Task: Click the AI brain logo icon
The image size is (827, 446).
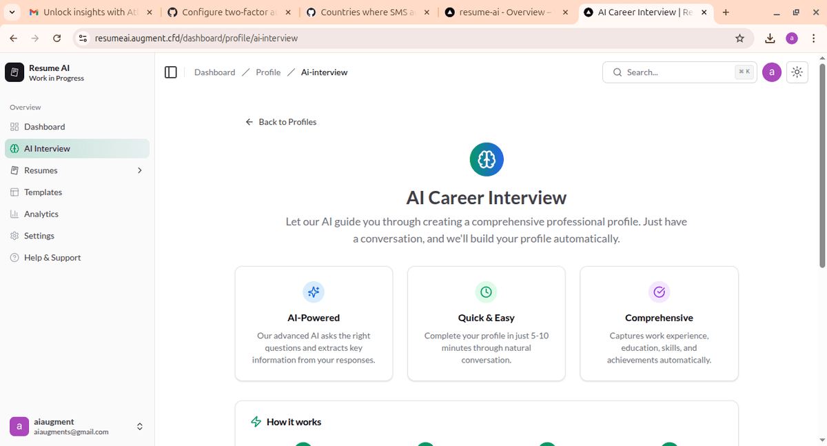Action: click(x=487, y=160)
